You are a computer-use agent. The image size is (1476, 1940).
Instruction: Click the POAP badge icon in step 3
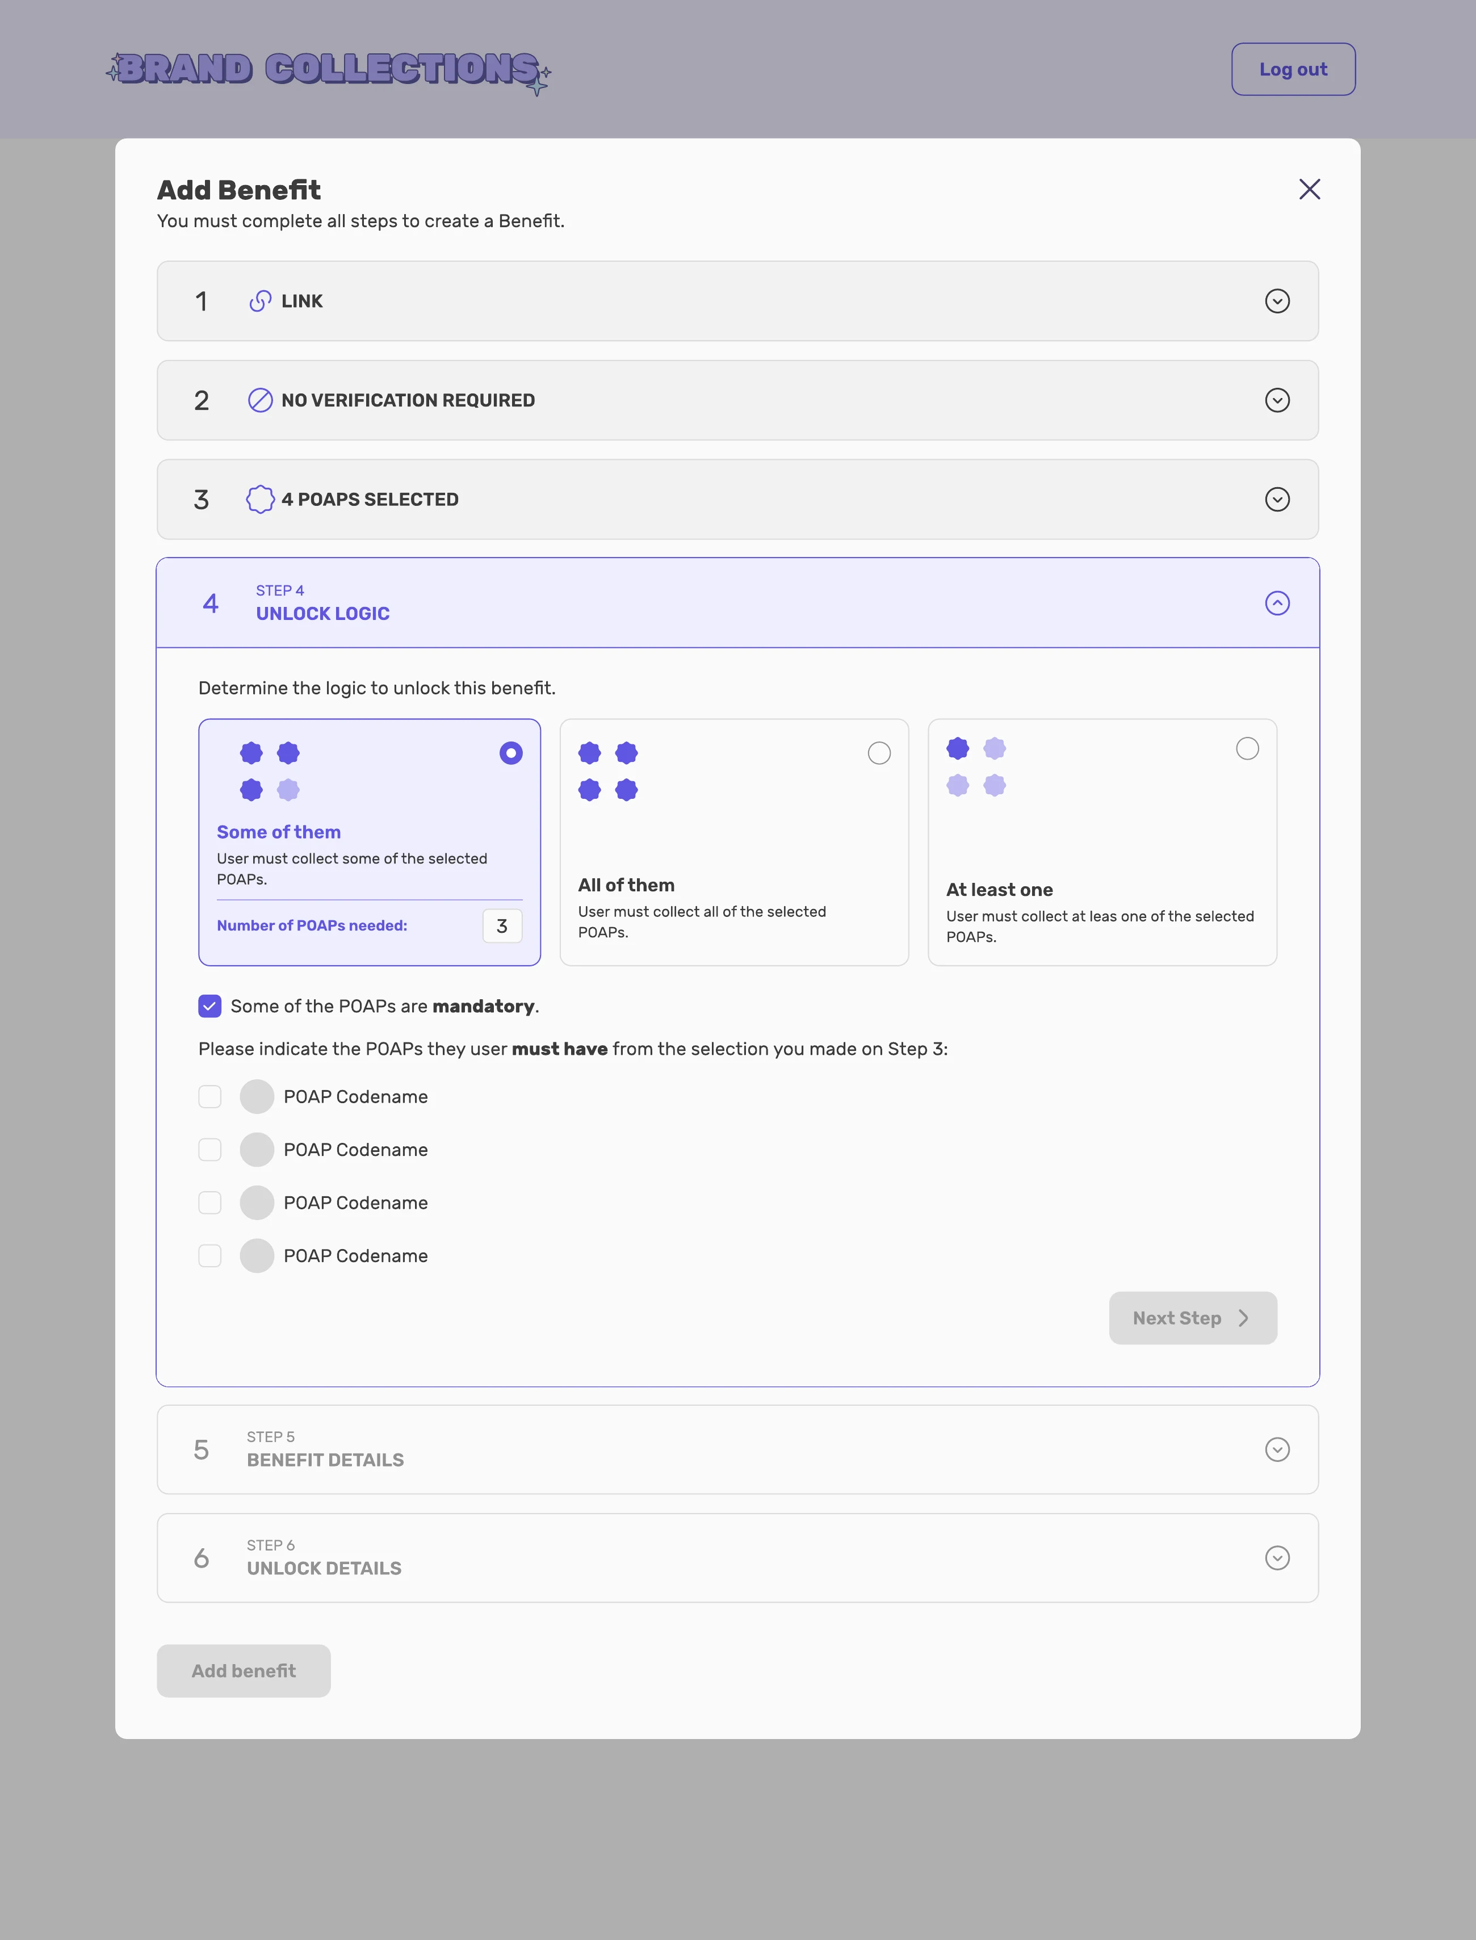[260, 499]
